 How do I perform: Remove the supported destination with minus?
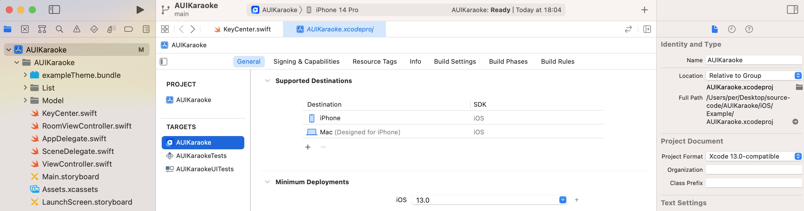tap(323, 147)
